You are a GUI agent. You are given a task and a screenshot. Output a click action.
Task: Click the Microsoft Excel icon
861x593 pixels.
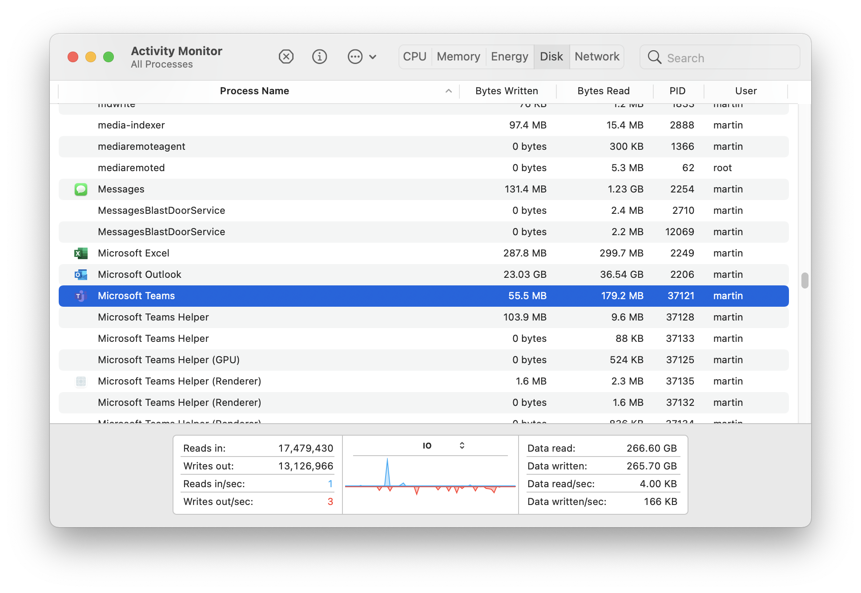(x=81, y=253)
